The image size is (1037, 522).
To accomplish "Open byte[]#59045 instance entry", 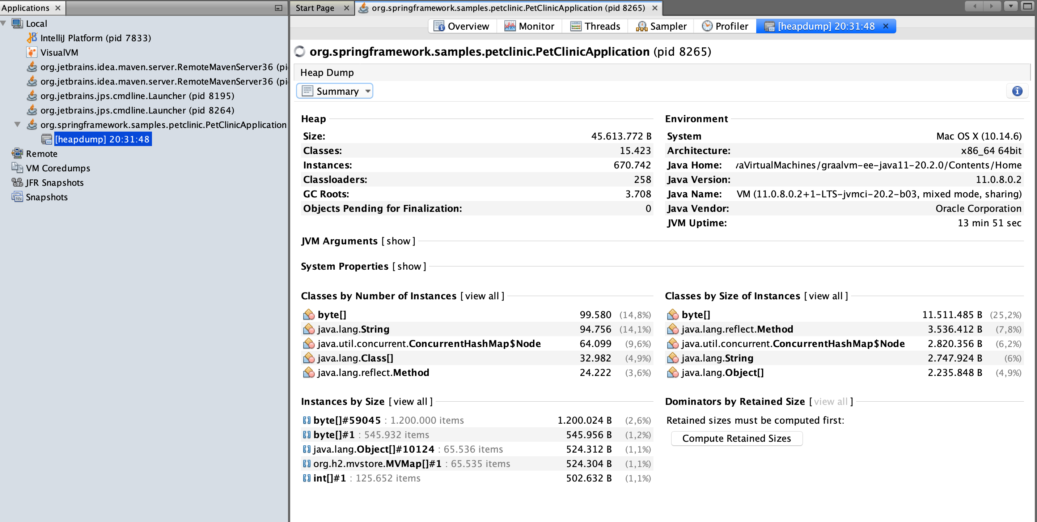I will click(347, 420).
